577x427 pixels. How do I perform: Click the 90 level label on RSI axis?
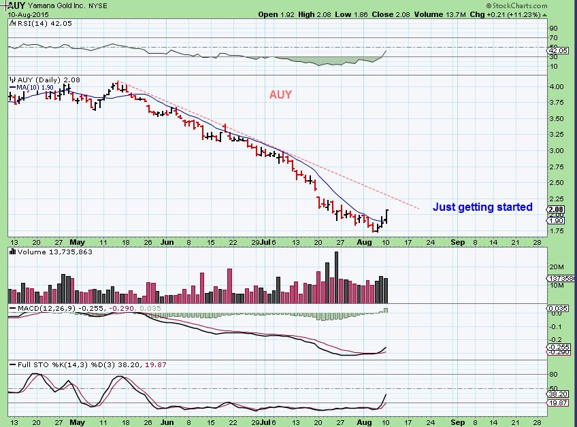553,29
